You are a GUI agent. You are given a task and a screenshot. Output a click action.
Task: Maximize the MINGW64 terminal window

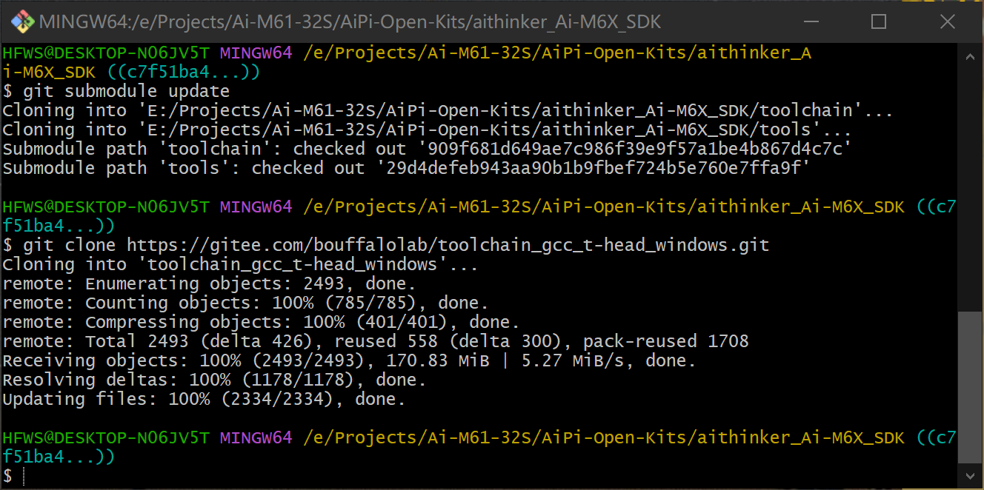(x=879, y=22)
